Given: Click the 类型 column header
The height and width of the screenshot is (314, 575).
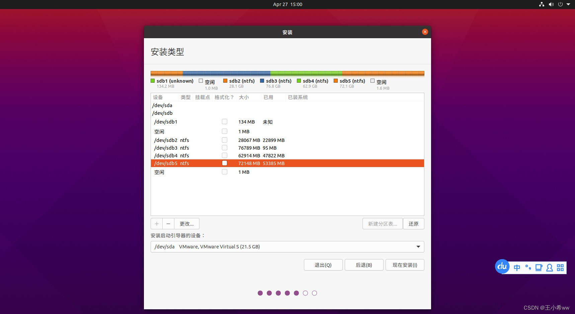Looking at the screenshot, I should coord(185,97).
